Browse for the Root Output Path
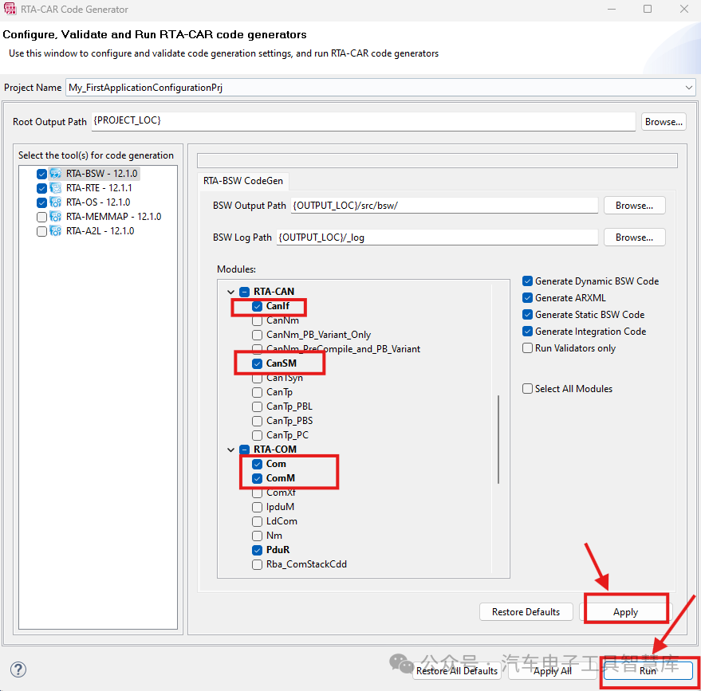Screen dimensions: 701x691 click(x=664, y=121)
